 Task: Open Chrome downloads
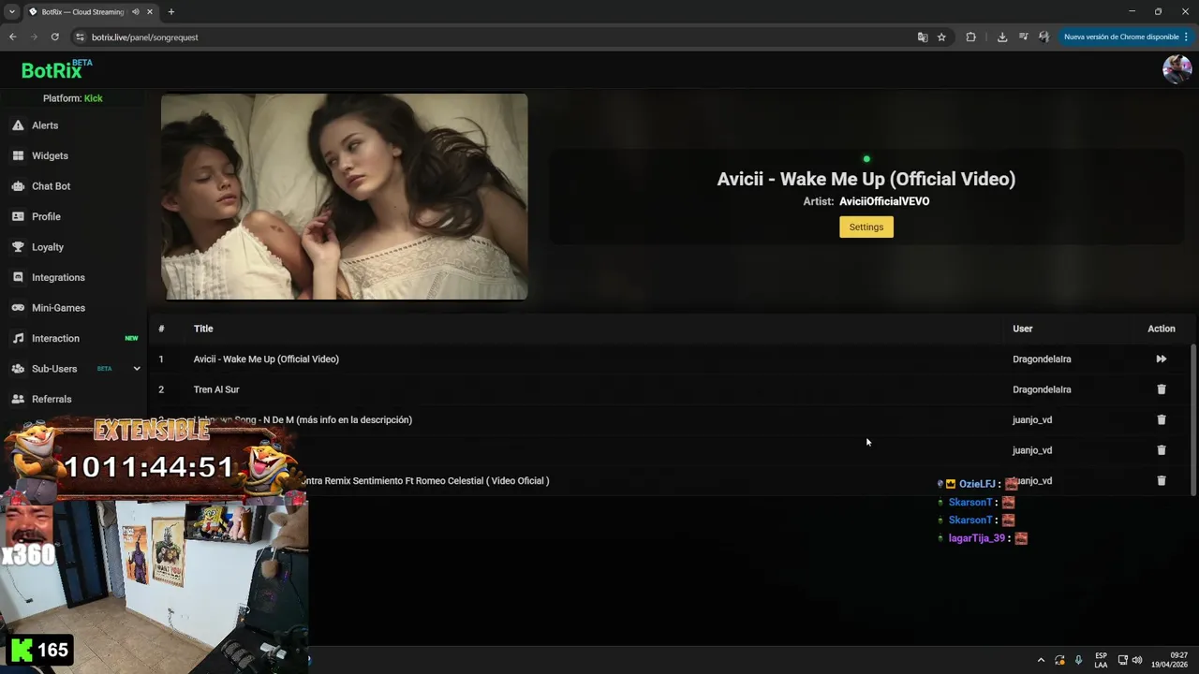[x=1002, y=37]
